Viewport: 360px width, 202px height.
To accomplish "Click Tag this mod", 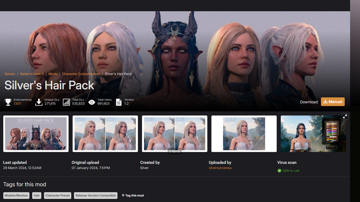I will pyautogui.click(x=132, y=195).
